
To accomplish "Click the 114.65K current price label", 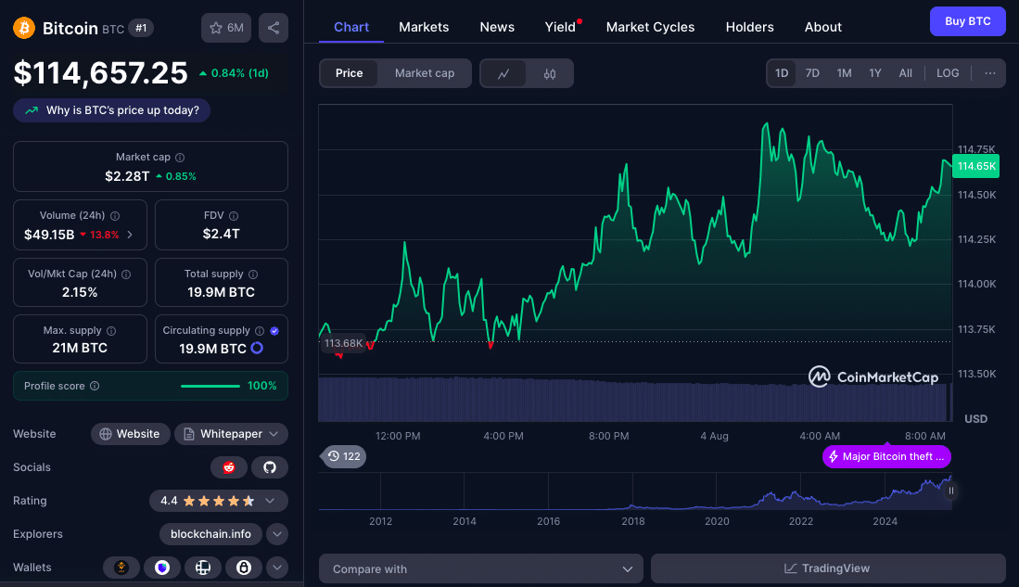I will point(976,166).
